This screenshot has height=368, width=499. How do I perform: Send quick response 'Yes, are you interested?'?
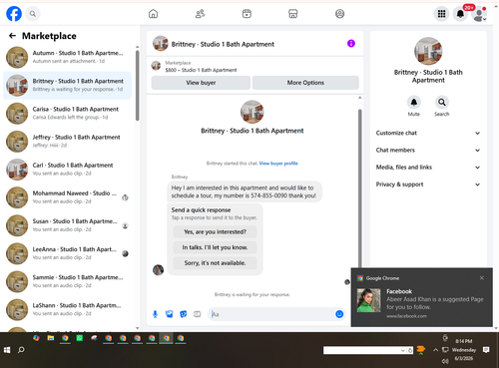(x=215, y=232)
